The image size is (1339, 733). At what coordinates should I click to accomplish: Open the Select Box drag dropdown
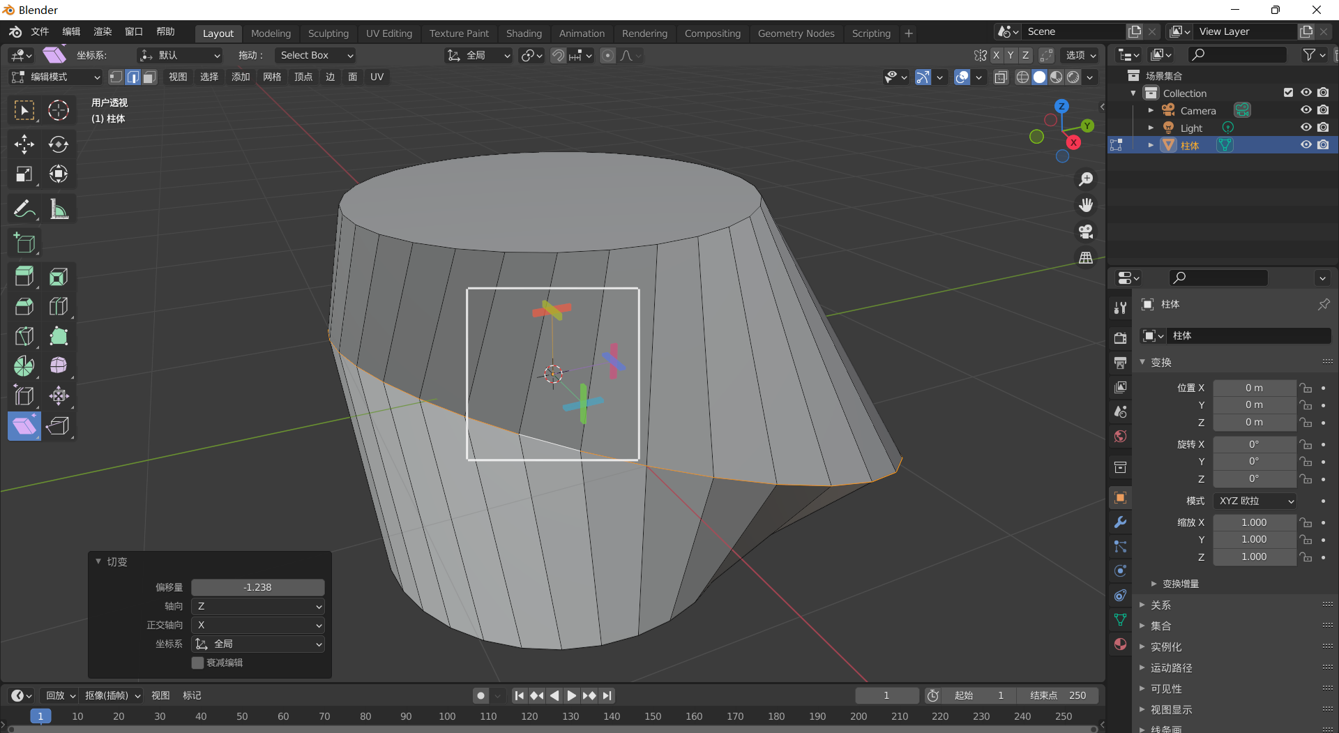(316, 55)
